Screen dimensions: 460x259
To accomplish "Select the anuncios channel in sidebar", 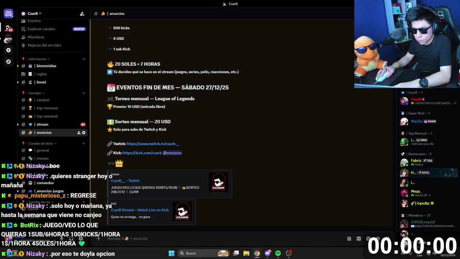I will point(54,133).
